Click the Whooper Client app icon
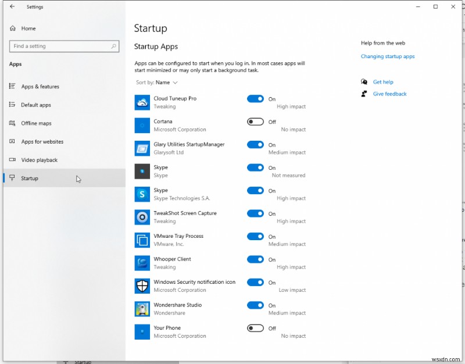This screenshot has height=364, width=465. [141, 263]
